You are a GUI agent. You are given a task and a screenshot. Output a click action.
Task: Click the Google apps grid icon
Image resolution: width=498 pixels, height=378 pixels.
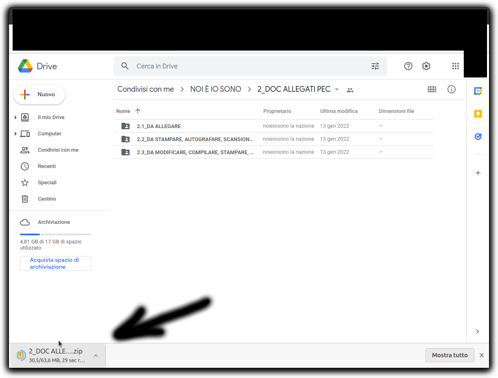coord(456,66)
